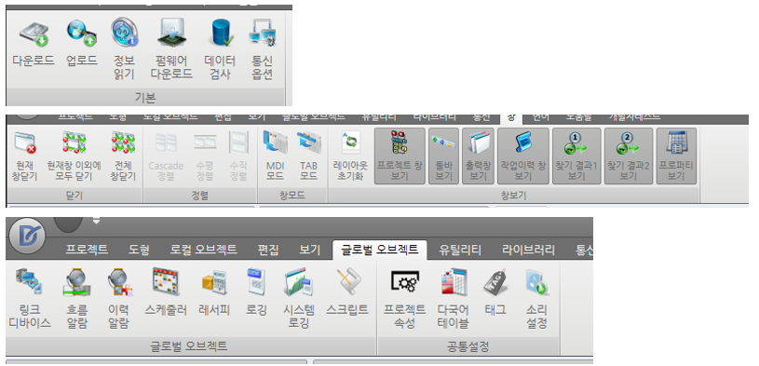
Task: Open 정보 읽기 (Read info)
Action: point(125,48)
